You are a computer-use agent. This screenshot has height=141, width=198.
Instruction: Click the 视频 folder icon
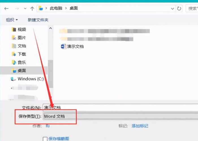(x=14, y=30)
